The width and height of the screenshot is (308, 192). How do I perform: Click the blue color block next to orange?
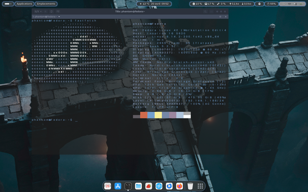151,115
